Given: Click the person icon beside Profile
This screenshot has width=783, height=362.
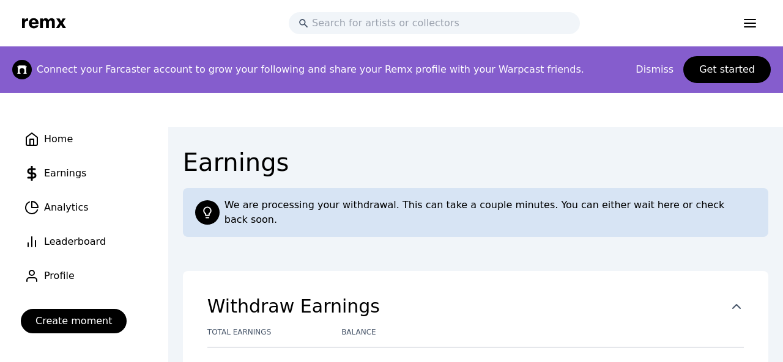Looking at the screenshot, I should [x=32, y=276].
